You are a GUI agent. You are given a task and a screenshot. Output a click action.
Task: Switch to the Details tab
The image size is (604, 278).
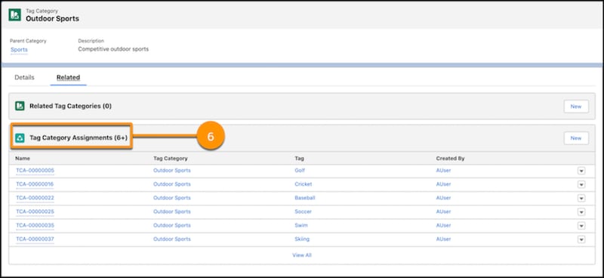pyautogui.click(x=24, y=78)
